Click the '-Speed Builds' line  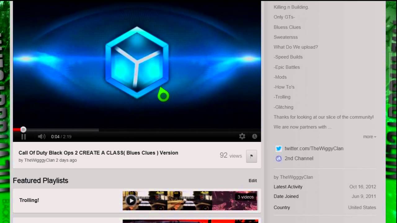288,57
